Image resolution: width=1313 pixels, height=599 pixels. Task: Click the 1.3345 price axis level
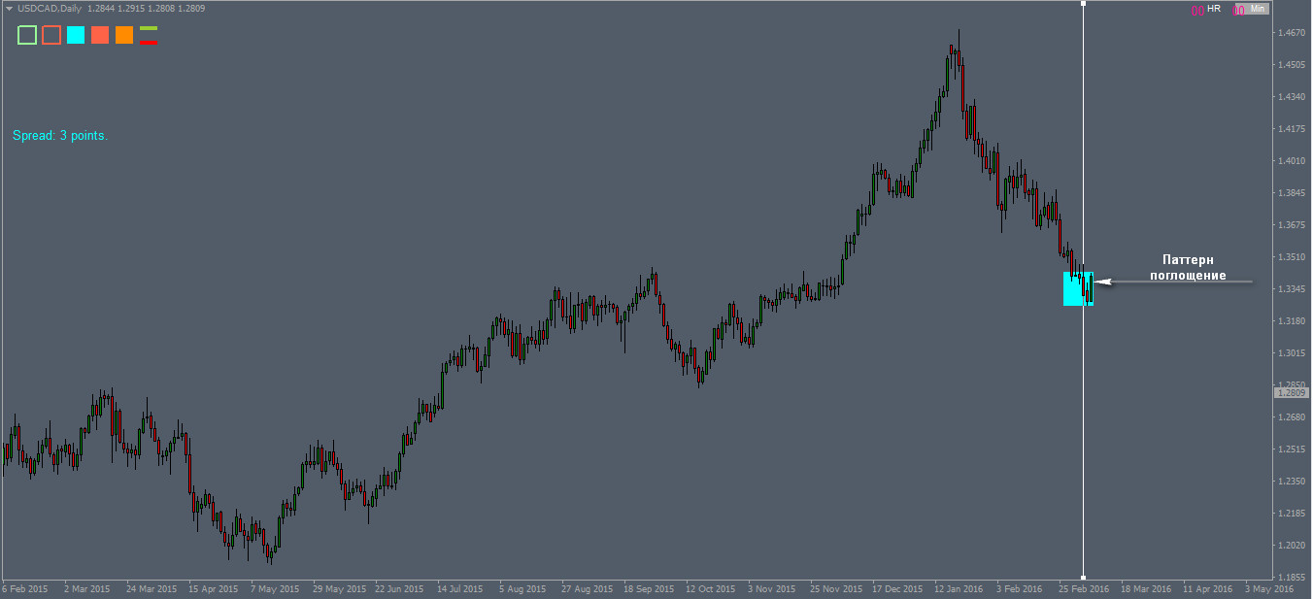1293,289
